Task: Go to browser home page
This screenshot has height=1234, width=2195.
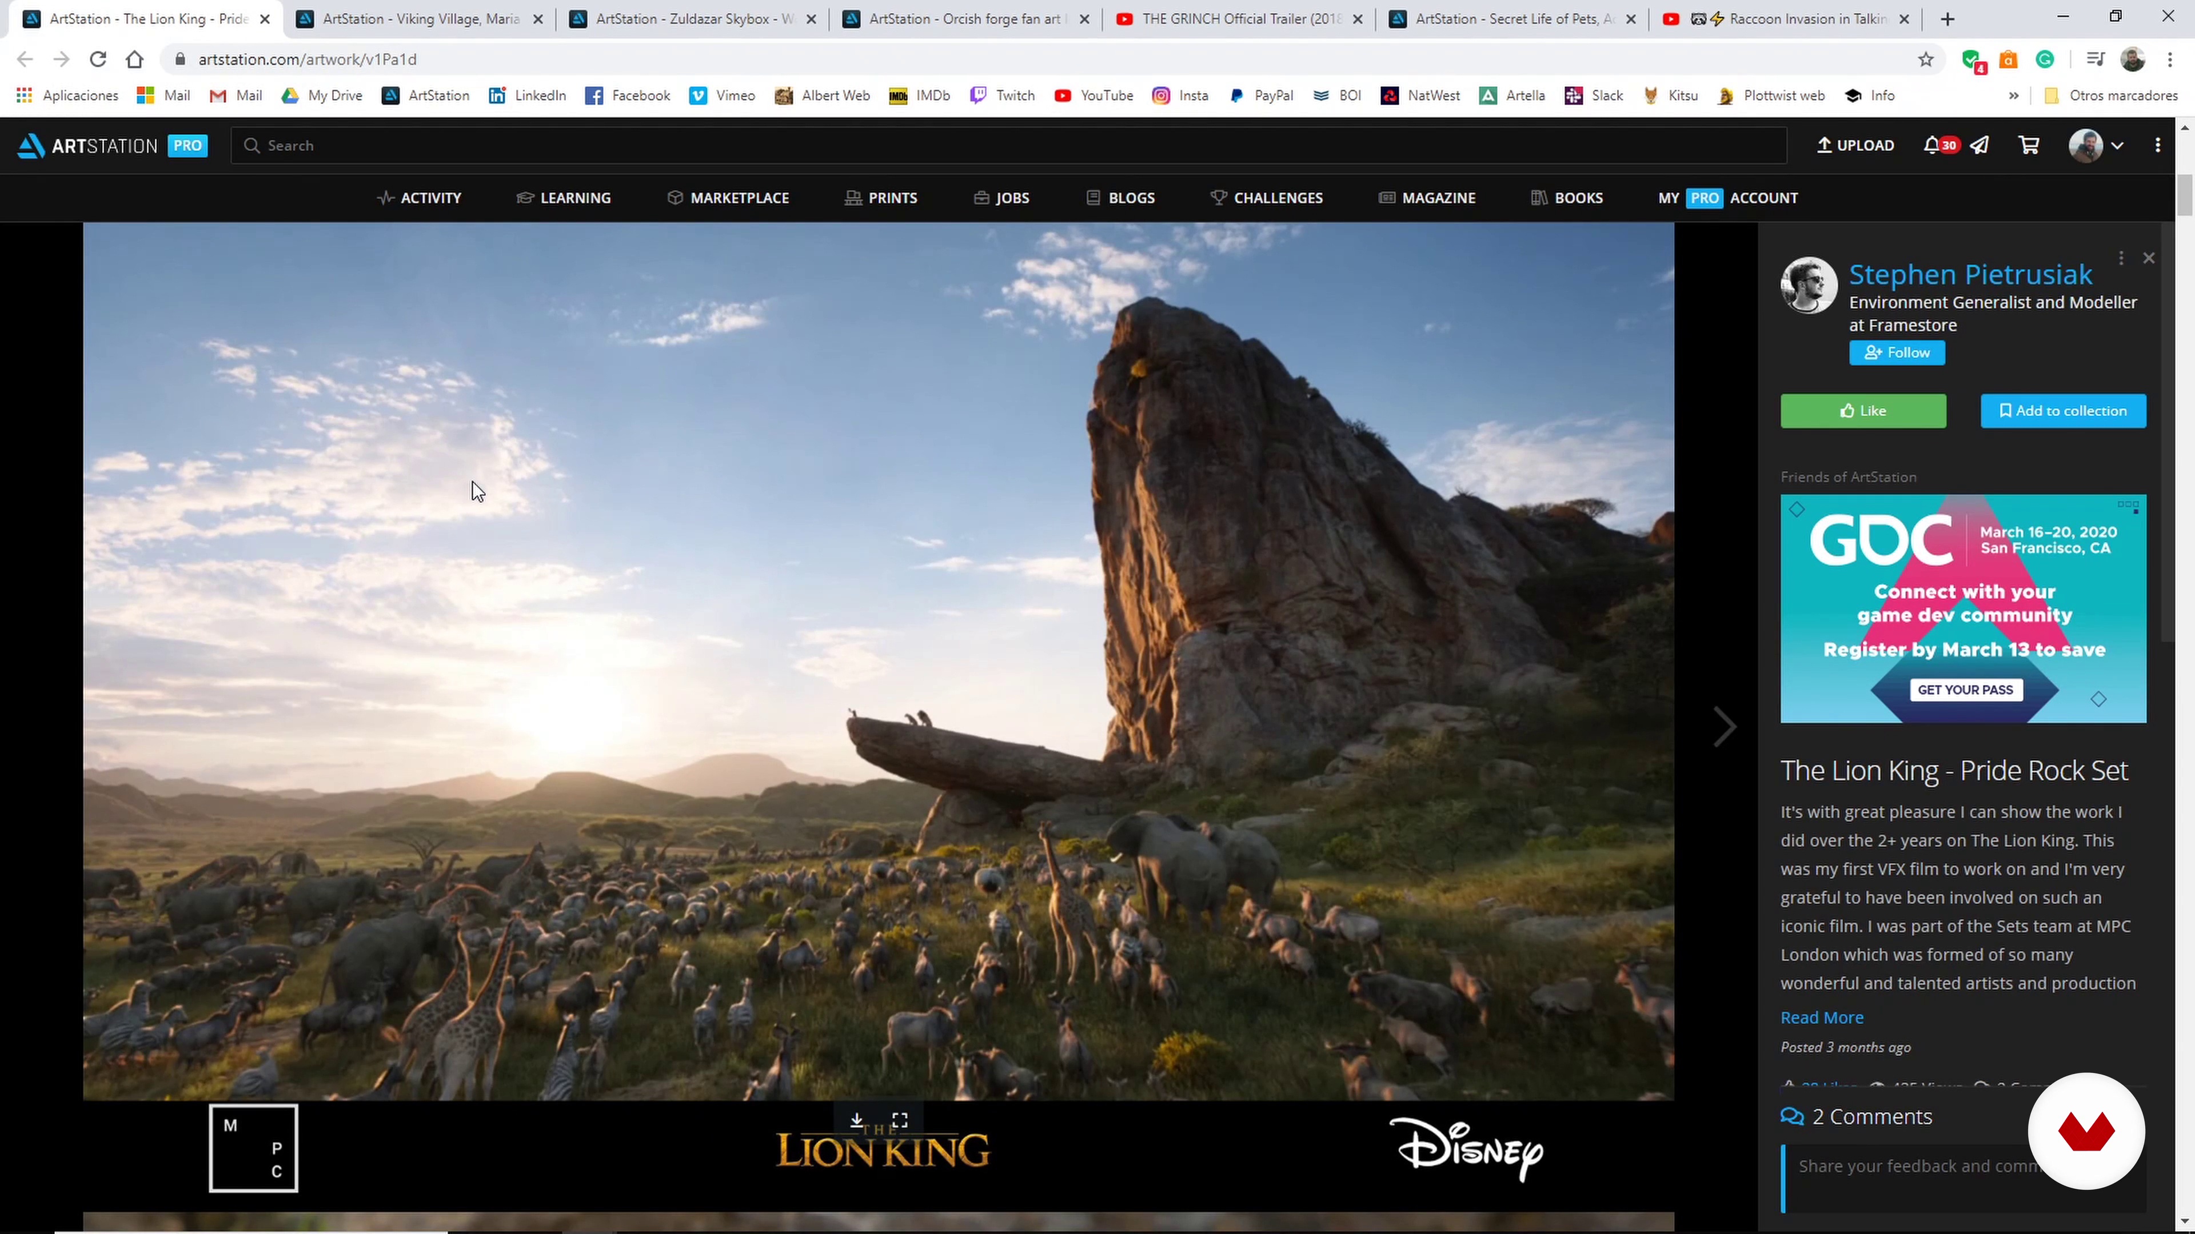Action: [x=135, y=59]
